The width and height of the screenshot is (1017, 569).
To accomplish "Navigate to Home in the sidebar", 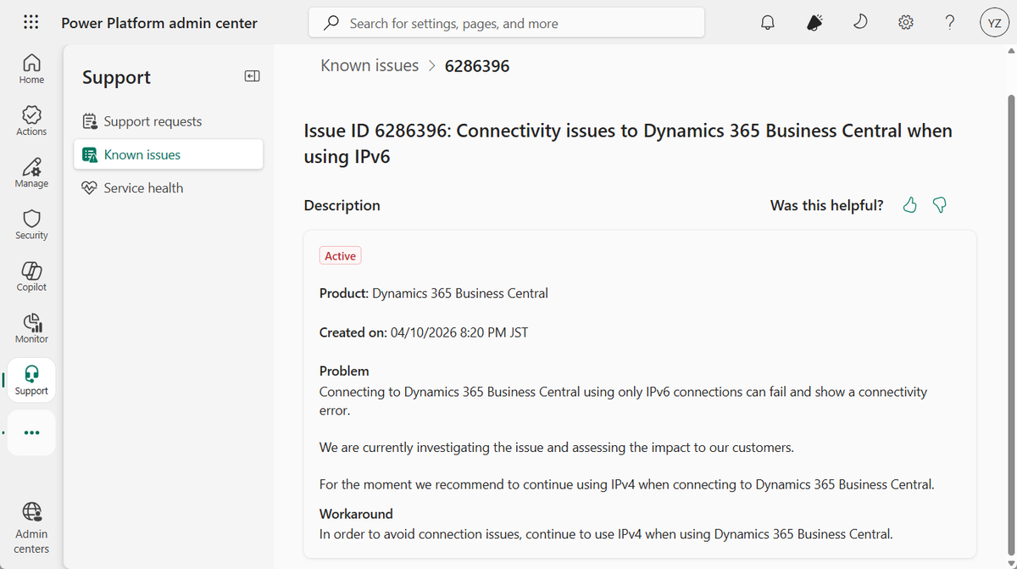I will (31, 68).
